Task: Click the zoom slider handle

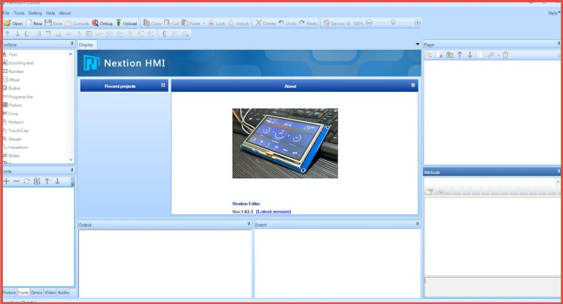Action: click(x=393, y=23)
